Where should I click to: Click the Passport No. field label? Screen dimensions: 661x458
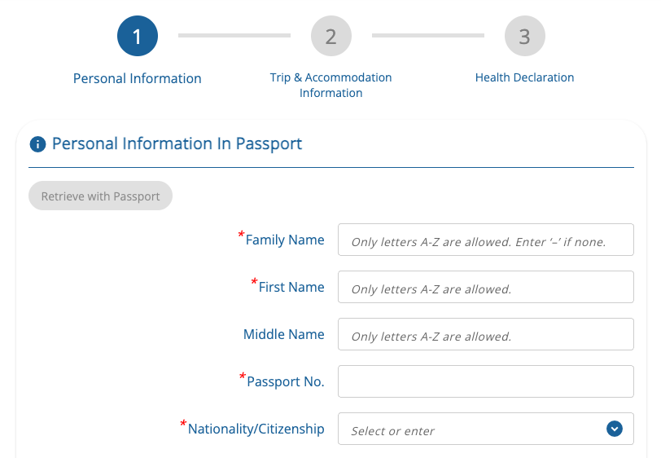(x=285, y=381)
